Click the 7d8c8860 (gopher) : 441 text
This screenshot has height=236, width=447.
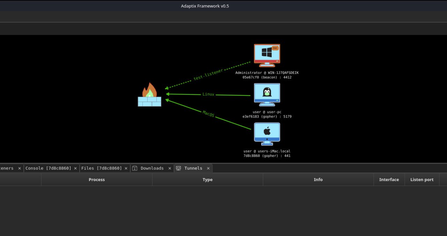tap(267, 156)
